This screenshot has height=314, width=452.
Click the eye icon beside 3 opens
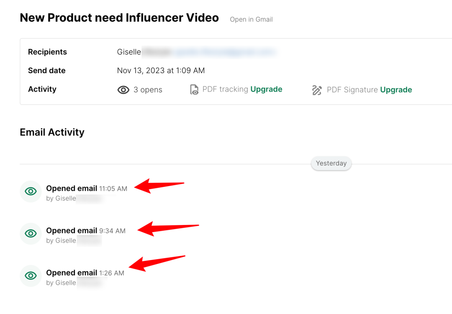(123, 90)
